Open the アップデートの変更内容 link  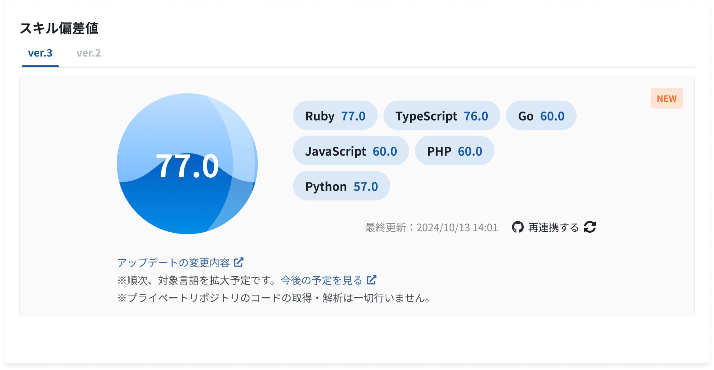(x=173, y=262)
